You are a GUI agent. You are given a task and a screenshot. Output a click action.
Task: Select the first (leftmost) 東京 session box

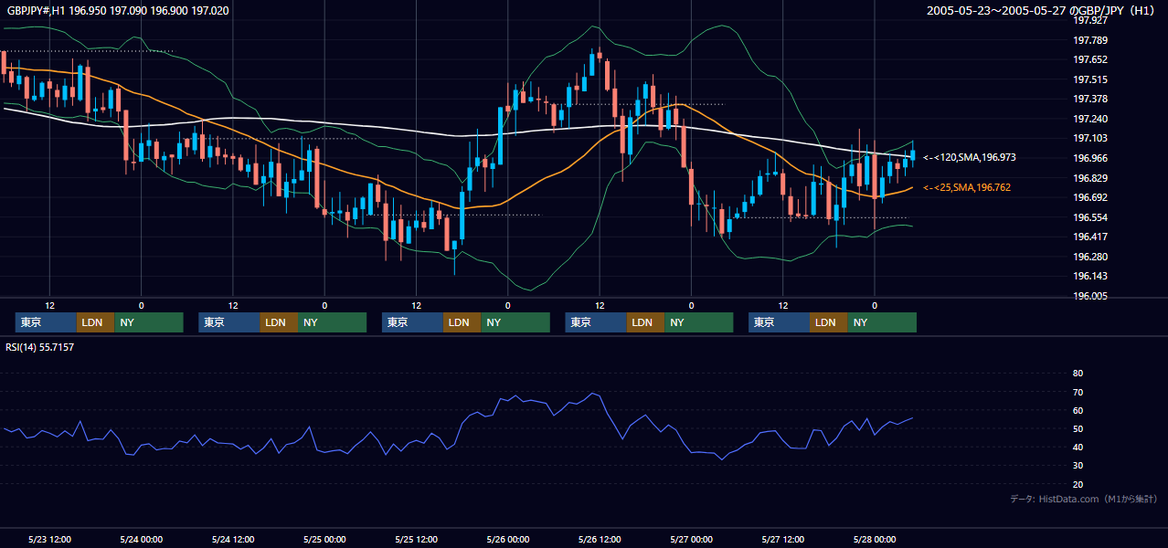coord(46,322)
